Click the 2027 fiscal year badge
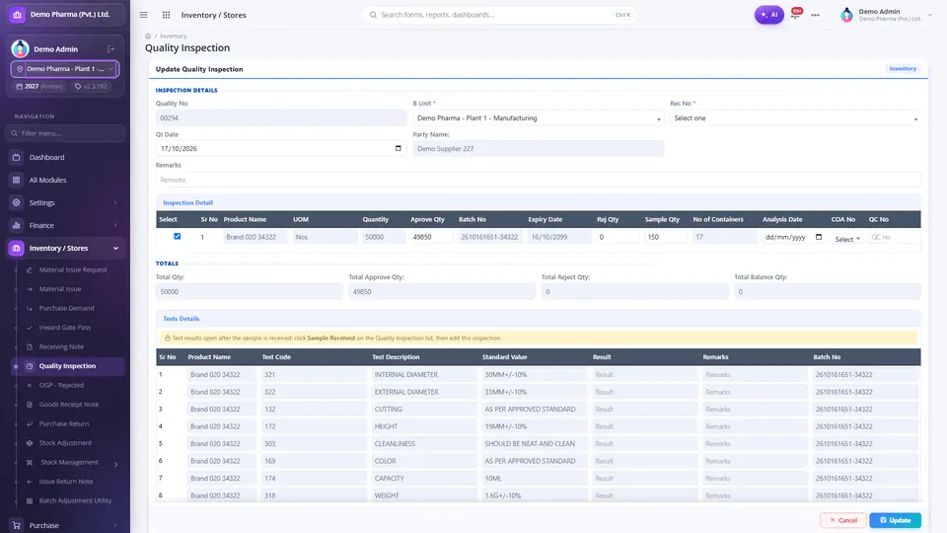Image resolution: width=947 pixels, height=533 pixels. tap(39, 87)
